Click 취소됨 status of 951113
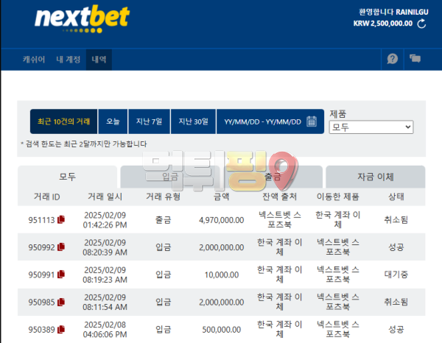 pos(396,219)
